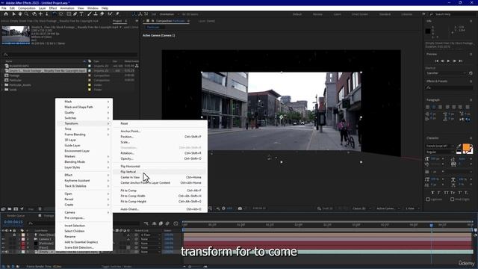Viewport: 478px width, 269px height.
Task: Expand the Solids folder in Project panel
Action: tap(2, 90)
